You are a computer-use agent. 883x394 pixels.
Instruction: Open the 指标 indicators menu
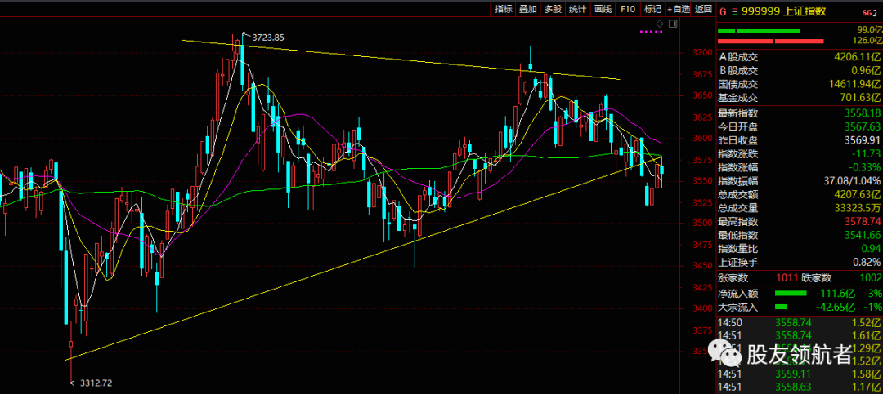click(x=503, y=9)
